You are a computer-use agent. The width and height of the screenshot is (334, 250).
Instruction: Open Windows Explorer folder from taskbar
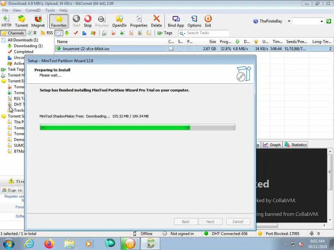pyautogui.click(x=69, y=244)
